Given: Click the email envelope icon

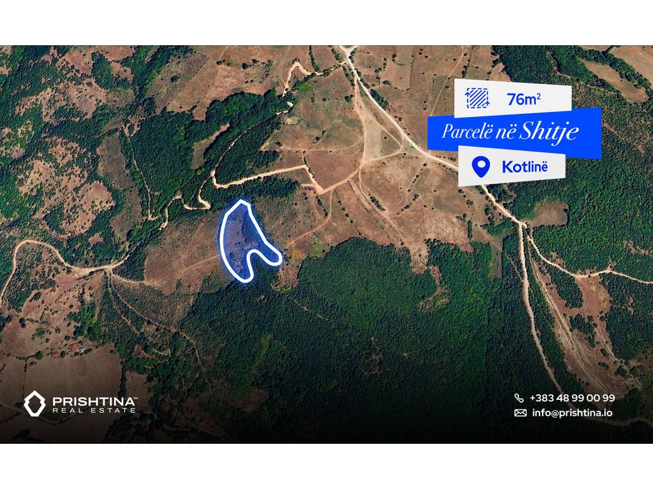Looking at the screenshot, I should pyautogui.click(x=520, y=413).
